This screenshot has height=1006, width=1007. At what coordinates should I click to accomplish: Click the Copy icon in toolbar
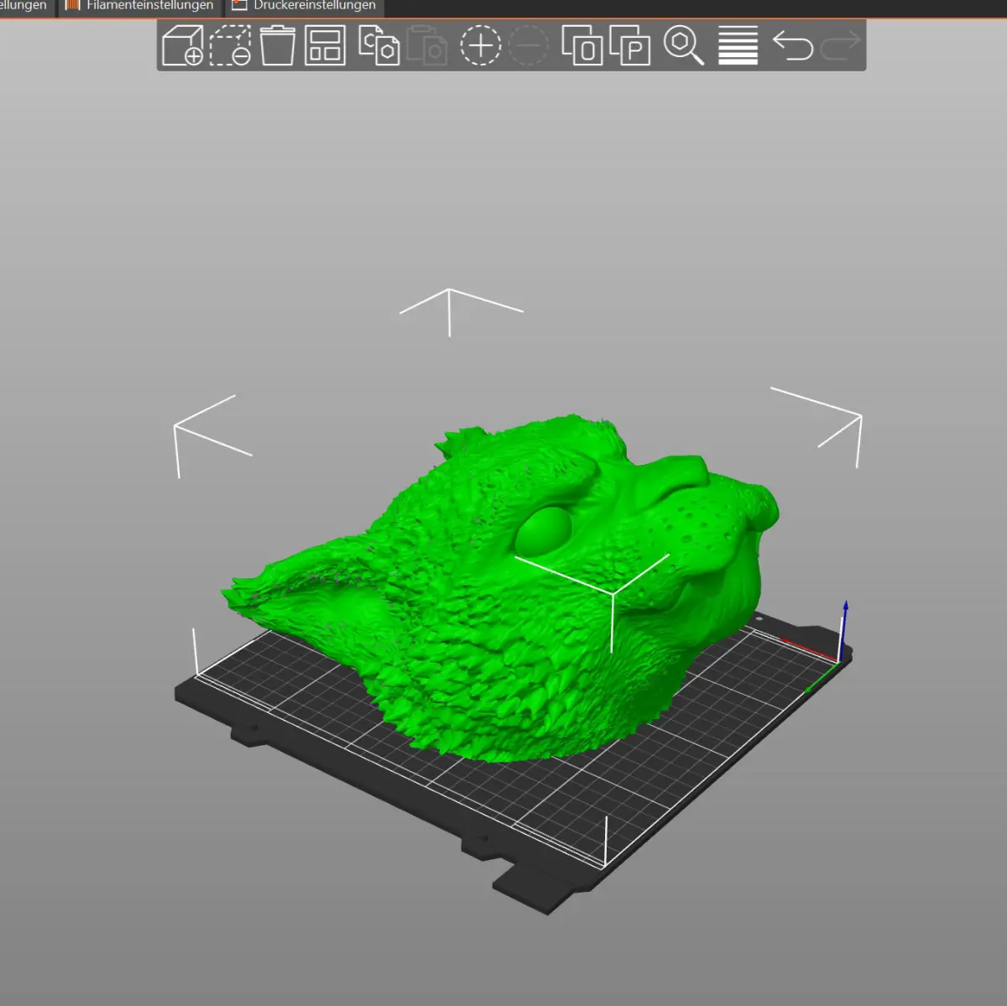click(378, 45)
